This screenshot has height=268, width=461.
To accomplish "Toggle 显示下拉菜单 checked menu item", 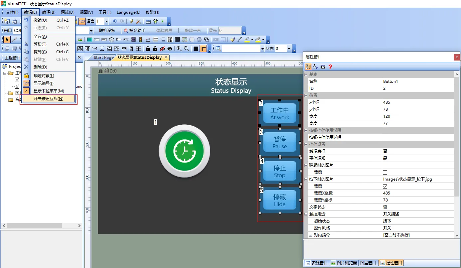I will coord(49,91).
